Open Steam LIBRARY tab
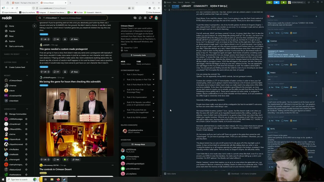Screen dimensions: 324x182 pyautogui.click(x=186, y=6)
